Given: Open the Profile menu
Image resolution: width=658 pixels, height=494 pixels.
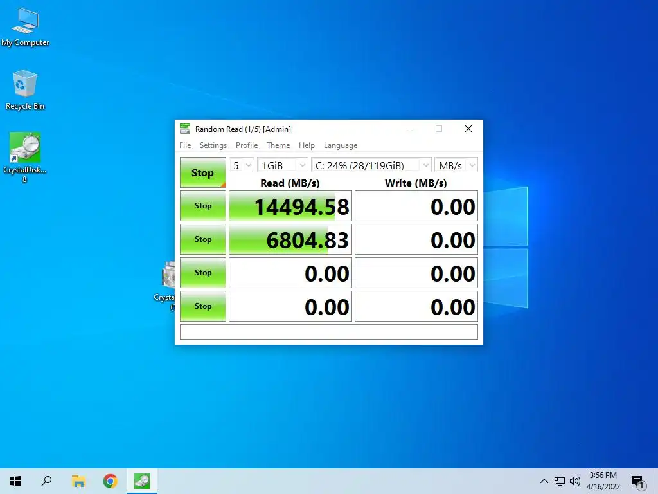Looking at the screenshot, I should [x=247, y=145].
